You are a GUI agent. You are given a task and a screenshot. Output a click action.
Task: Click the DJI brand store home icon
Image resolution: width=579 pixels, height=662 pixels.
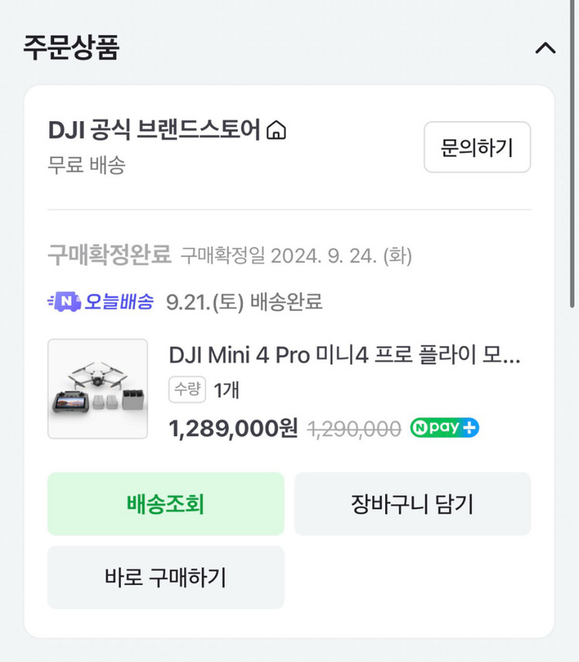coord(278,130)
